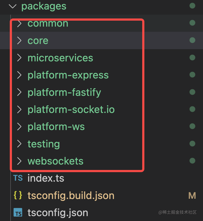The width and height of the screenshot is (203, 221).
Task: Click the TS icon beside index.ts
Action: (18, 178)
